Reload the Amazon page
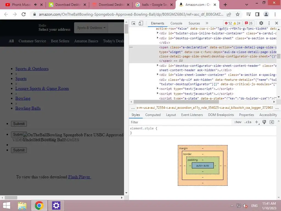The width and height of the screenshot is (281, 211). 24,14
